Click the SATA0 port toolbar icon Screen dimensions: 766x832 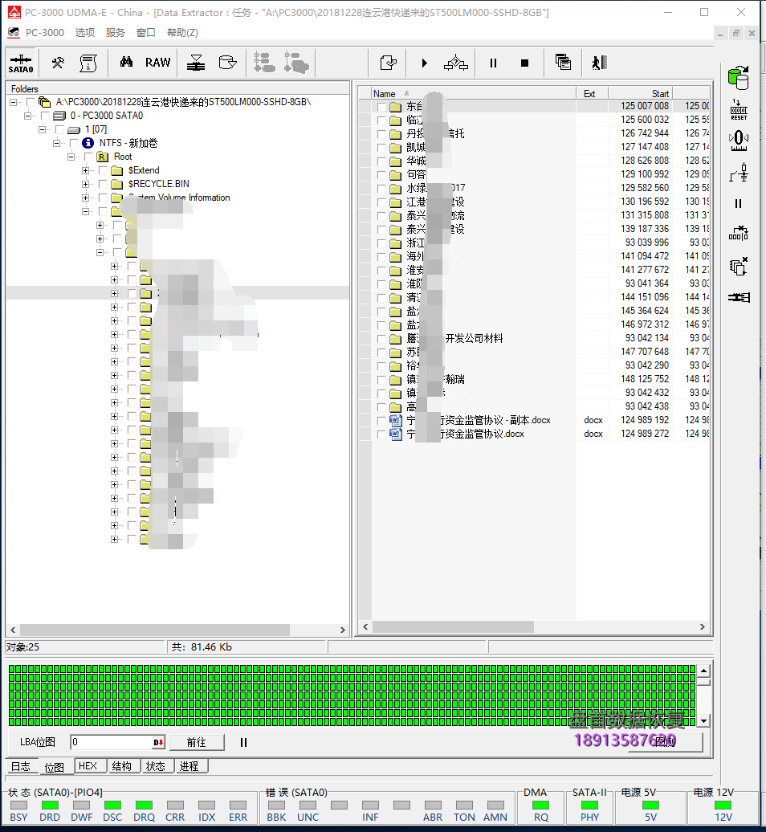pos(21,63)
